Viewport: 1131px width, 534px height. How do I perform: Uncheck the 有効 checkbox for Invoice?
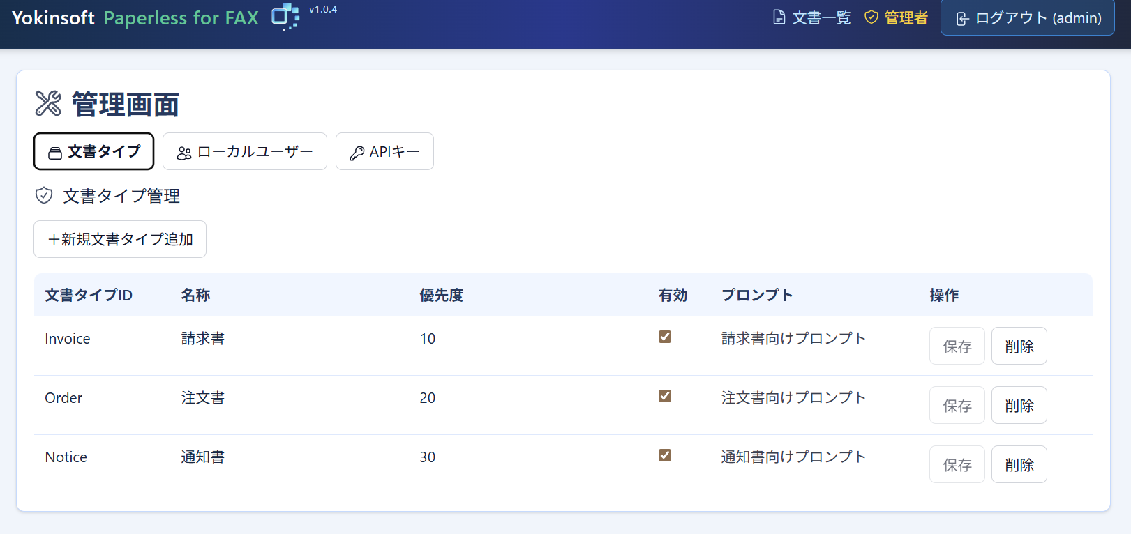(665, 337)
